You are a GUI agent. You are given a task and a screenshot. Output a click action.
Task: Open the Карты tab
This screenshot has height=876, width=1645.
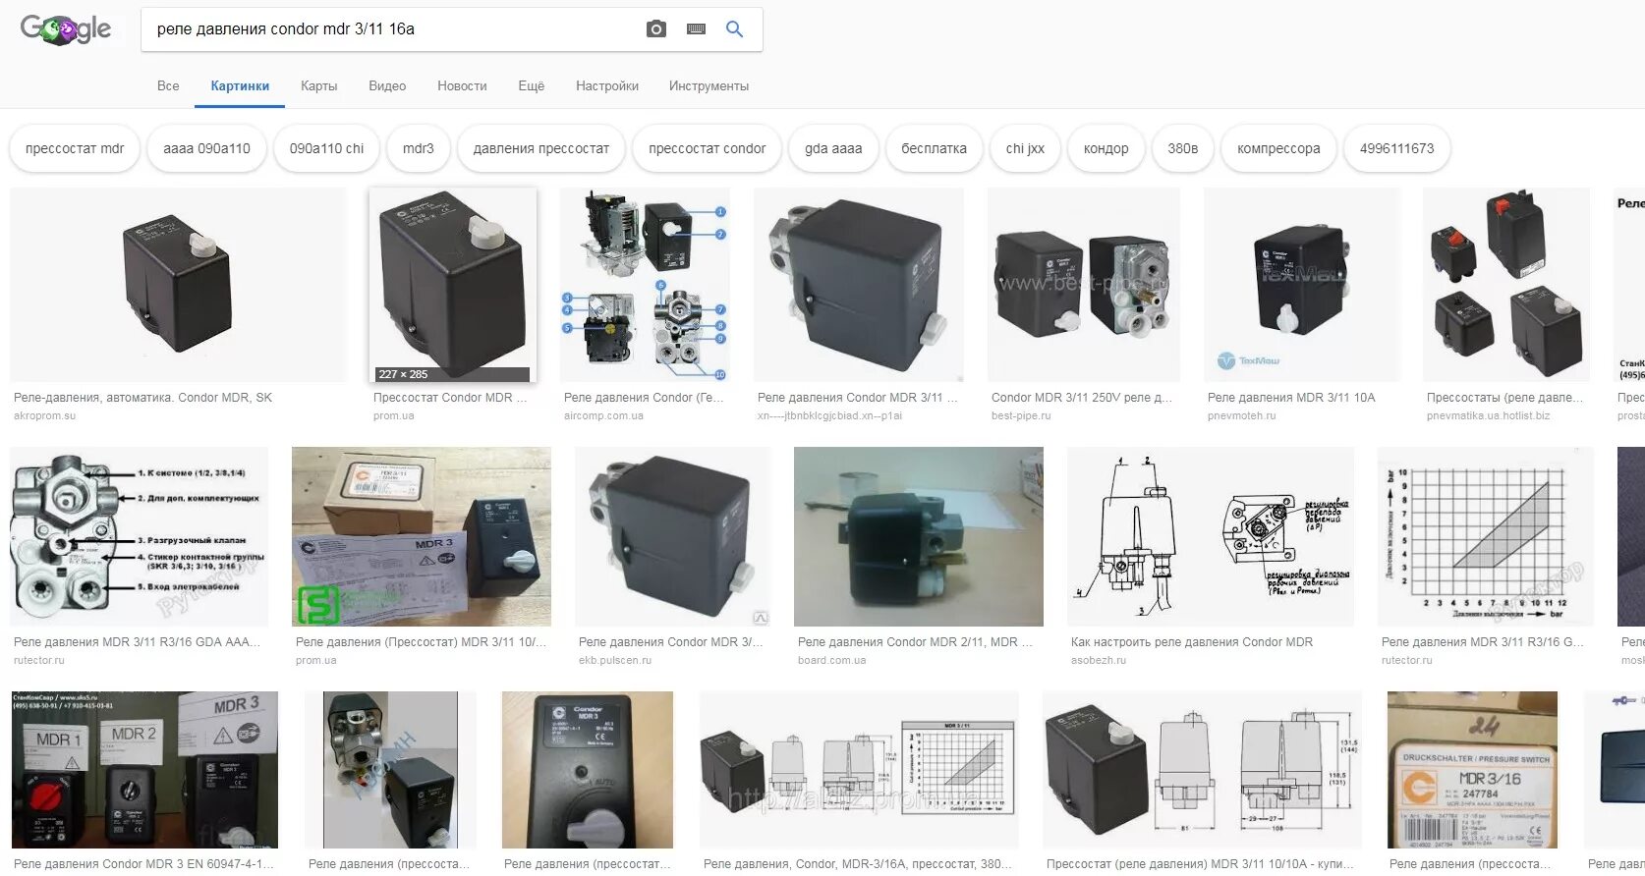point(319,86)
